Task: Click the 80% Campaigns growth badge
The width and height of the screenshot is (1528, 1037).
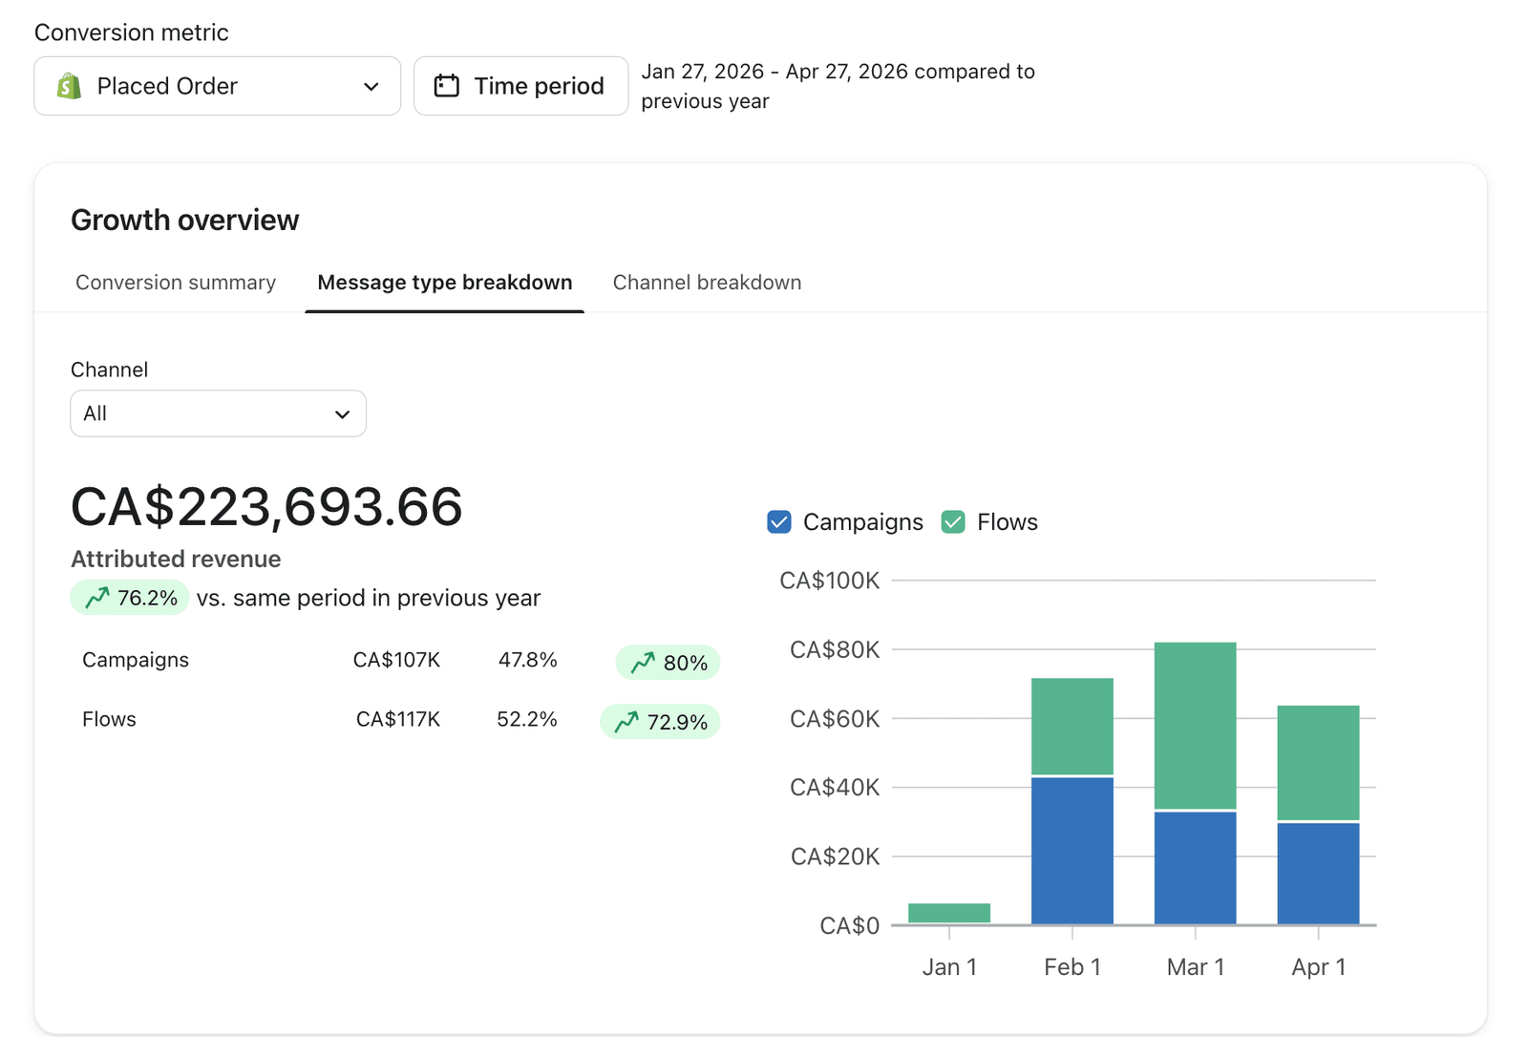Action: 668,663
